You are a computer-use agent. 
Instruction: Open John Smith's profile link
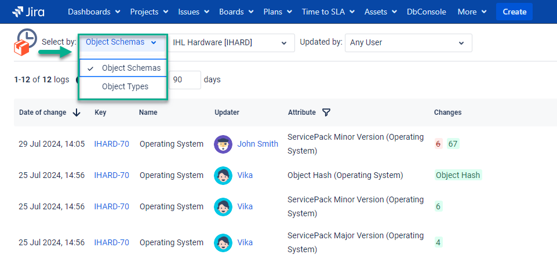pos(257,144)
